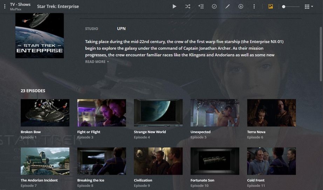This screenshot has width=323, height=190.
Task: Open Star Trek: Enterprise show title link
Action: click(58, 6)
